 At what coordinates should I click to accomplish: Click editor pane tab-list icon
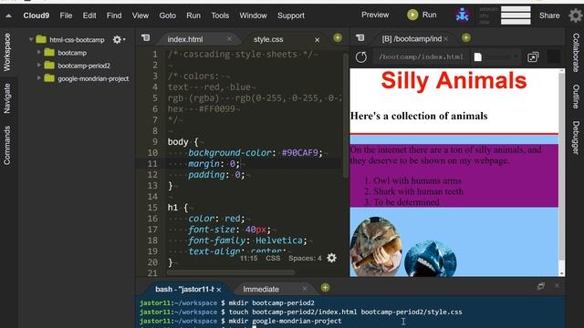tap(146, 38)
